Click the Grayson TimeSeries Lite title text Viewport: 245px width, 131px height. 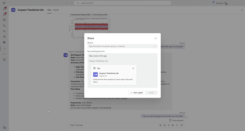31,10
